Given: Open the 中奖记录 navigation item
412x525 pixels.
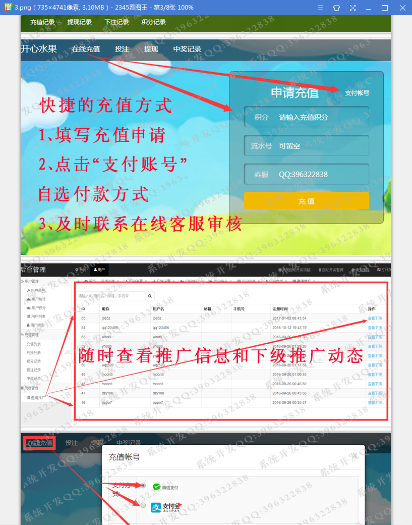Looking at the screenshot, I should coord(187,49).
